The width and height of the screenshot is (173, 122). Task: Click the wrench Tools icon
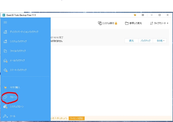point(5,116)
